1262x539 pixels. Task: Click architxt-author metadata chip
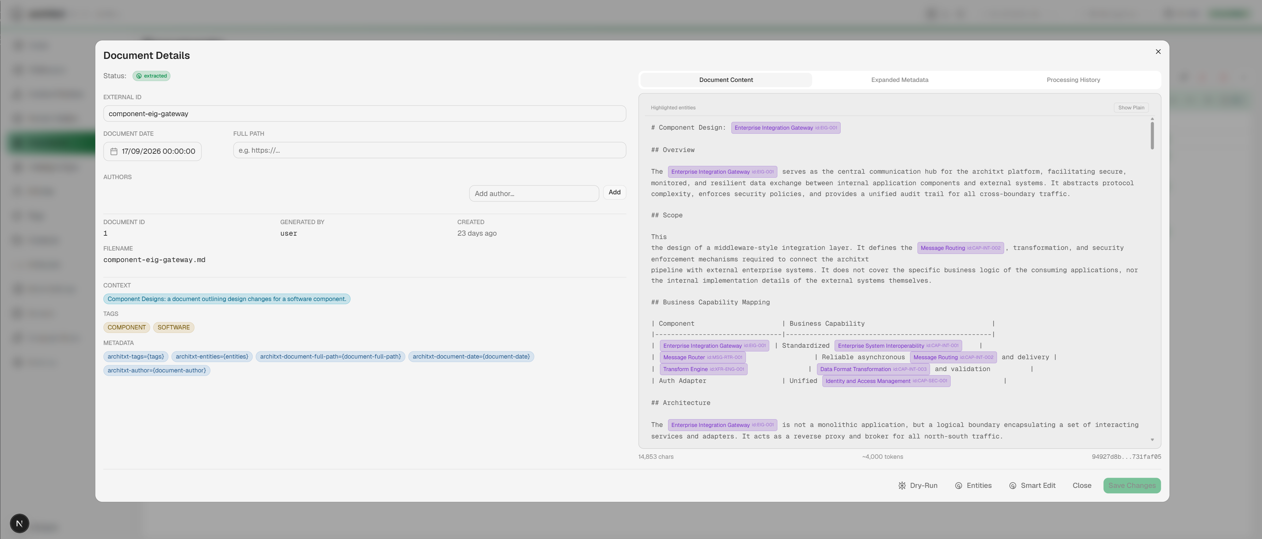(x=157, y=370)
